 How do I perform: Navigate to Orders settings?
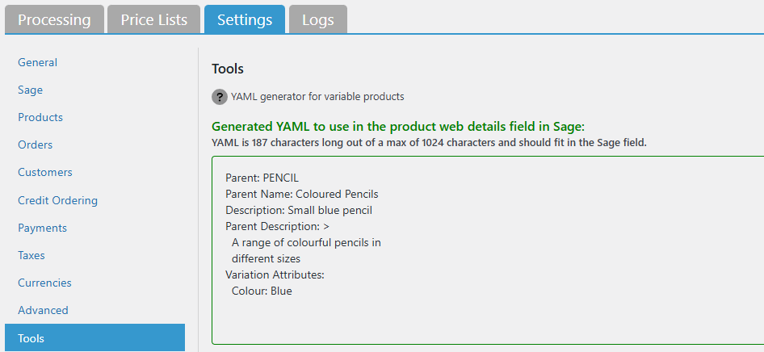click(x=36, y=145)
